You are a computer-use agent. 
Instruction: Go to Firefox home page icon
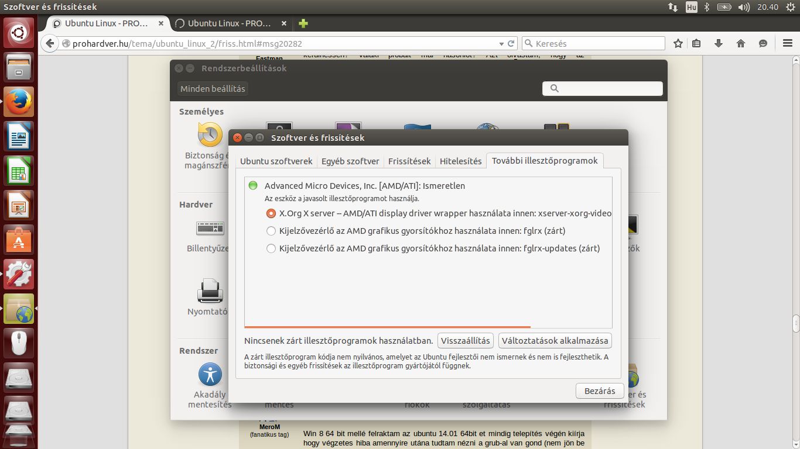click(x=741, y=43)
